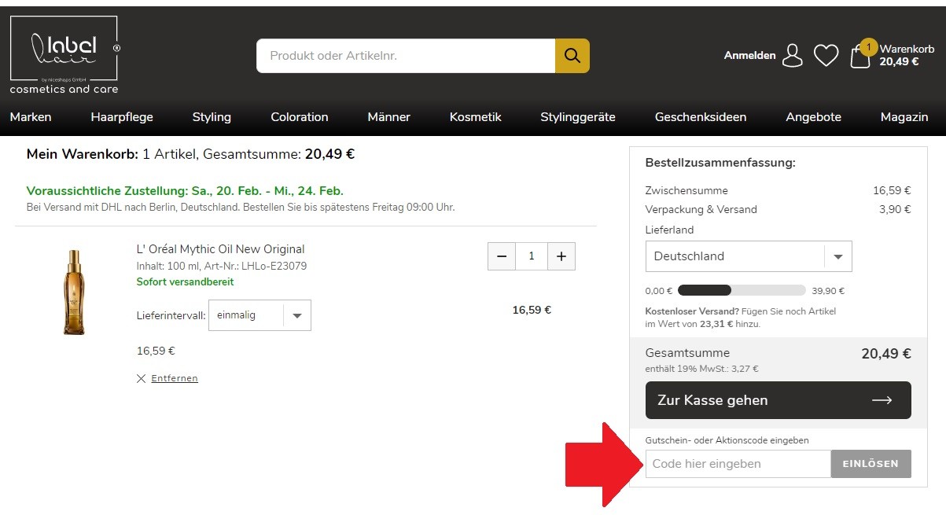Click the coupon code input field

point(738,464)
